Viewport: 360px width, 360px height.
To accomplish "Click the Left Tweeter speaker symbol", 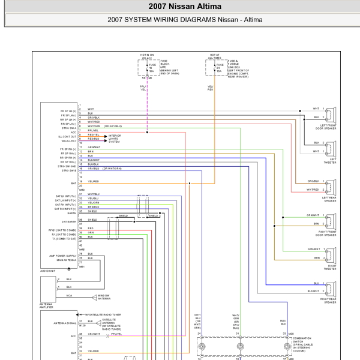I will (331, 149).
